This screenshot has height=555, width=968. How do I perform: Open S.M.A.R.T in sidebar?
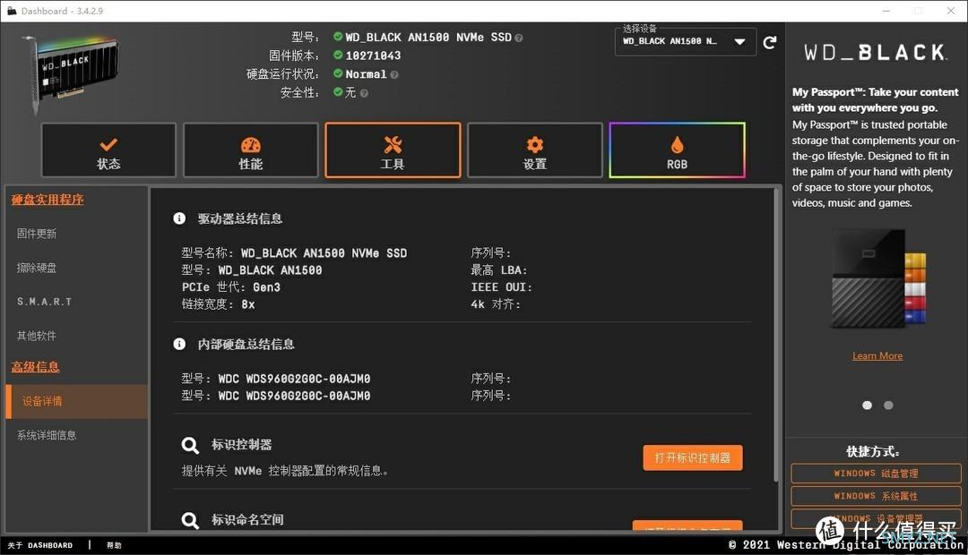click(x=45, y=302)
